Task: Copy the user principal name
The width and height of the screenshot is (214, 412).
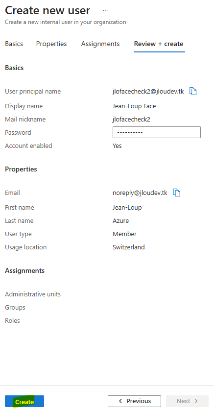Action: tap(193, 91)
